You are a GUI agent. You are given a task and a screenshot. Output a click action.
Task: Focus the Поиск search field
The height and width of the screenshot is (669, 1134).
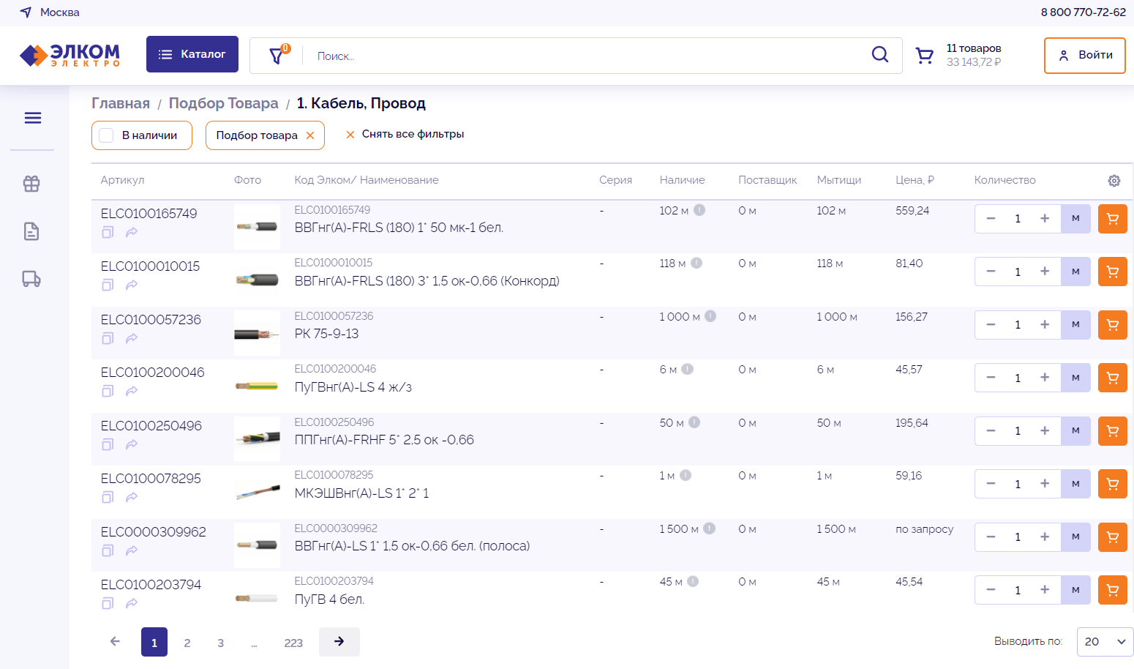pyautogui.click(x=585, y=56)
